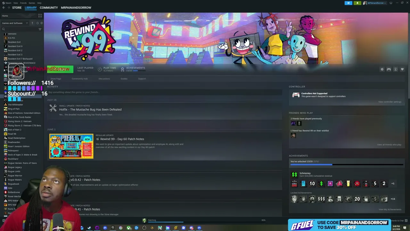The height and width of the screenshot is (231, 410).
Task: Open the blue announcements megaphone button
Action: point(348,3)
